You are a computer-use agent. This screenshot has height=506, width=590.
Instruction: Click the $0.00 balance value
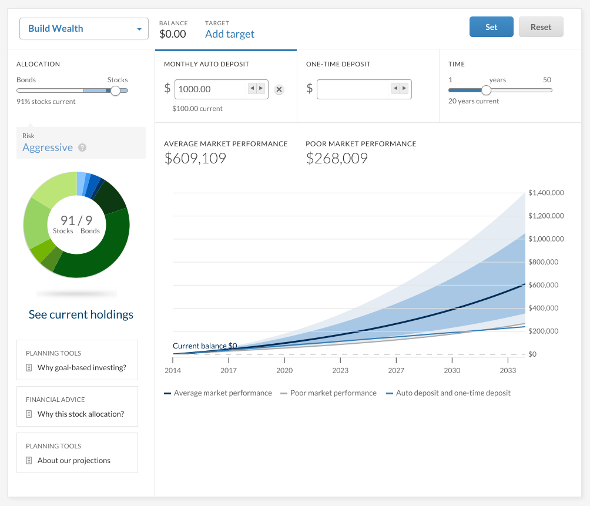(173, 34)
